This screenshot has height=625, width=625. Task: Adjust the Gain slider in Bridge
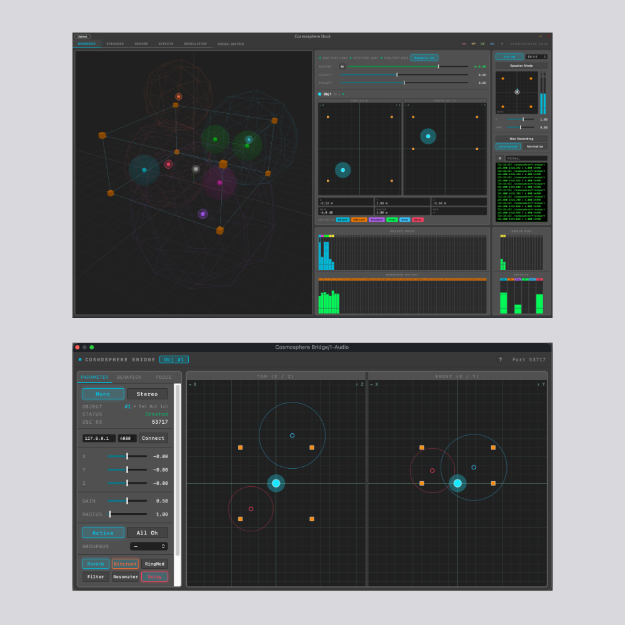(x=127, y=501)
